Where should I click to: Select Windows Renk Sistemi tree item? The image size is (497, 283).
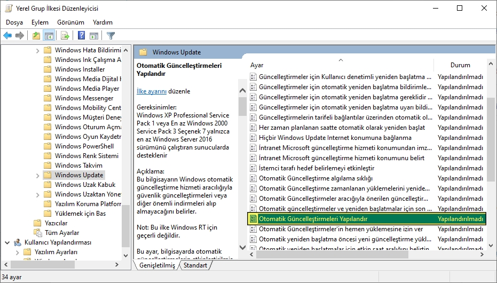[x=86, y=155]
